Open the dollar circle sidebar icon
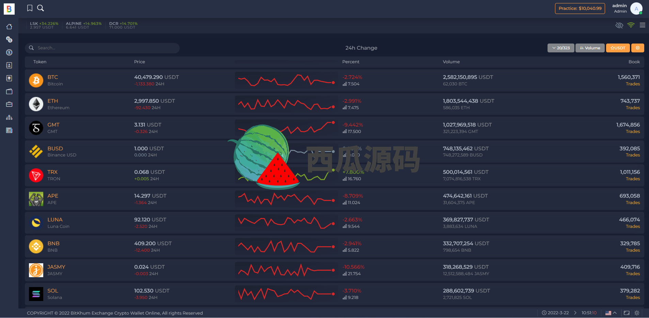Screen dimensions: 649x318 9,52
